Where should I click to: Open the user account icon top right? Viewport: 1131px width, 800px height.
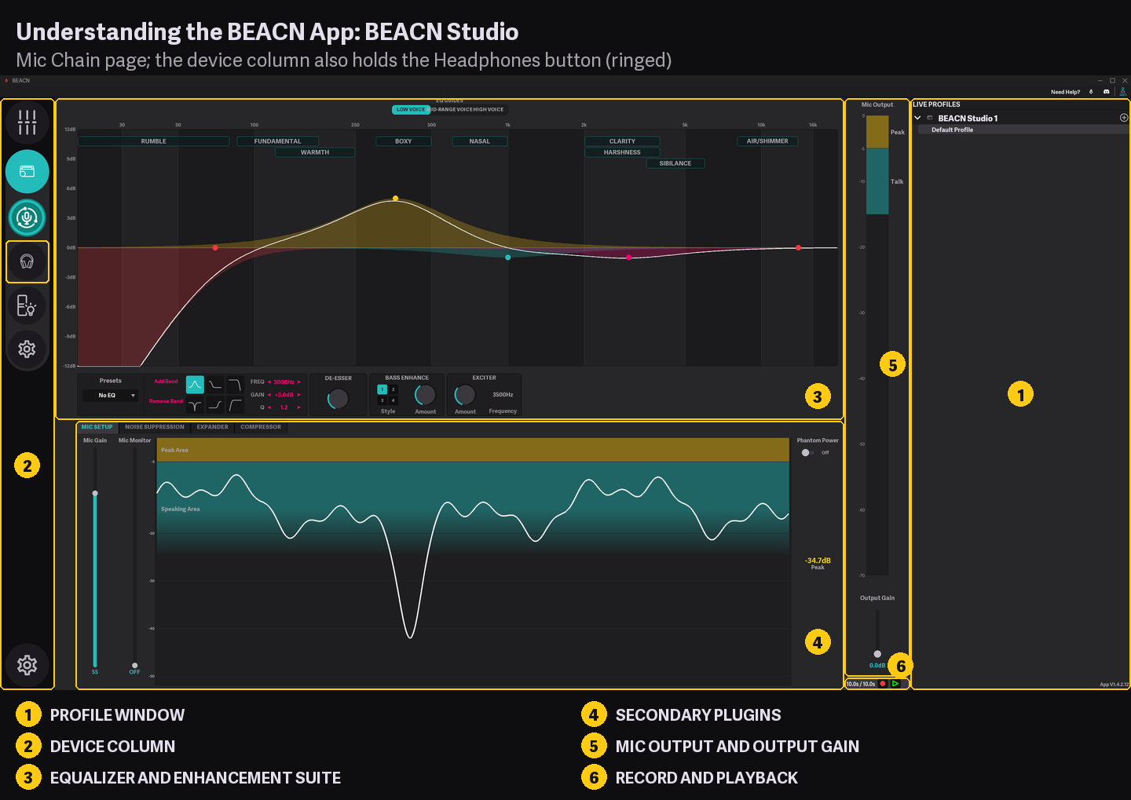tap(1123, 92)
